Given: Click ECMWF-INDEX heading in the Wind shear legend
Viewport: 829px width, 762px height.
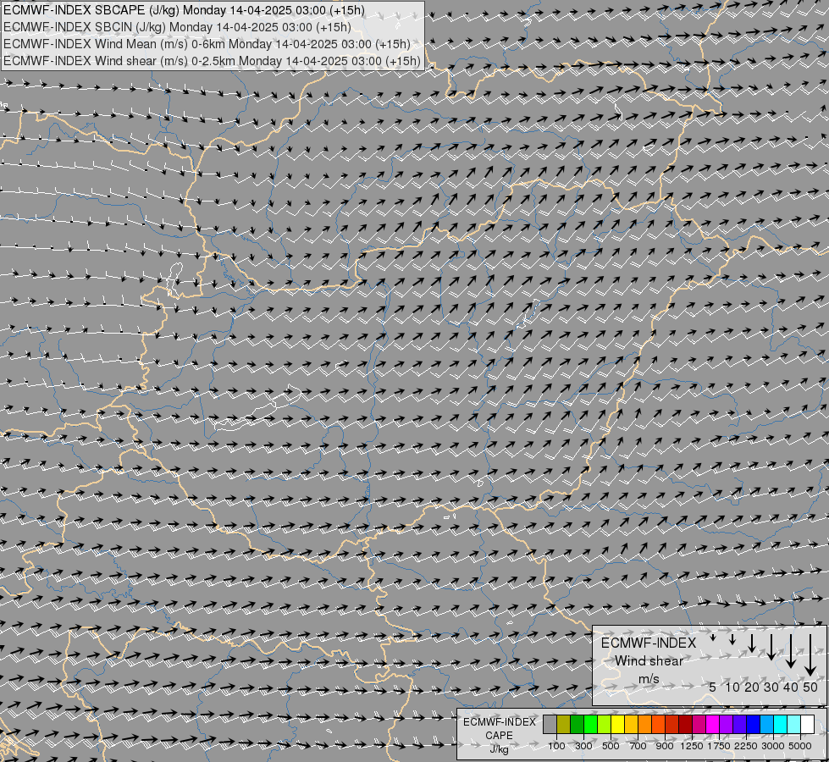Looking at the screenshot, I should (649, 643).
